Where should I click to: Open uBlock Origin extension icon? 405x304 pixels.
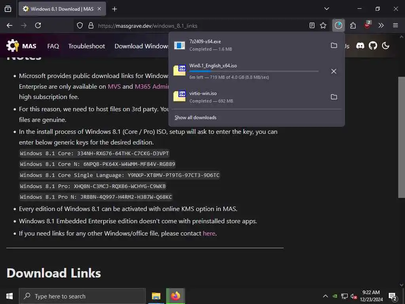coord(367,25)
